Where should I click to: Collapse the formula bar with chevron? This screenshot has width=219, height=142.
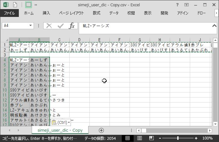[214, 26]
